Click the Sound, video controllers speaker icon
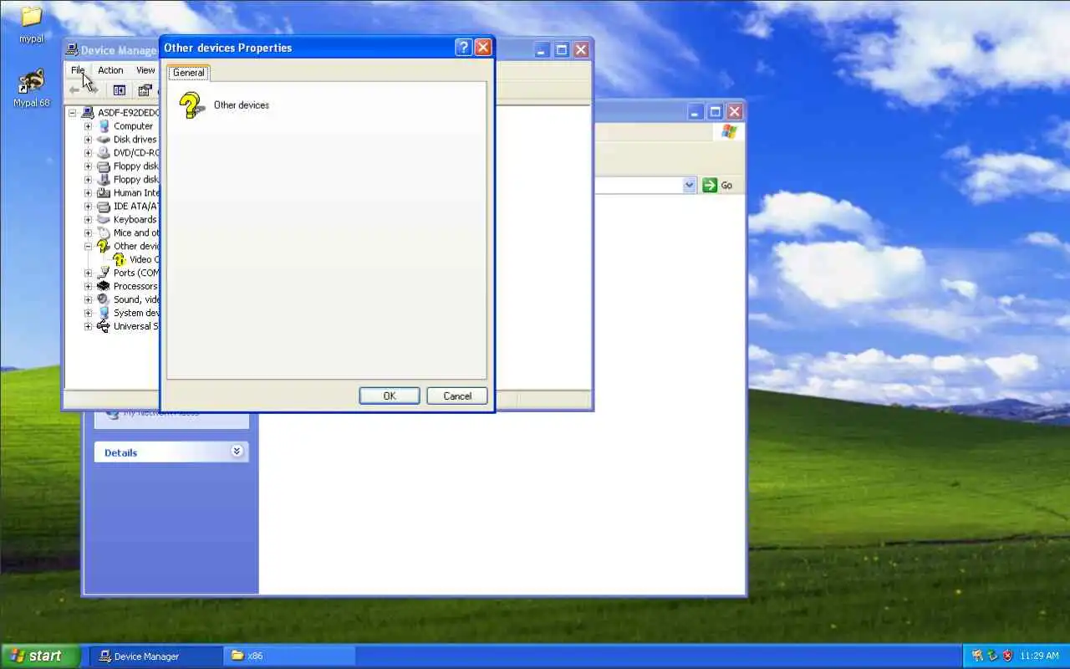1070x669 pixels. [x=104, y=300]
